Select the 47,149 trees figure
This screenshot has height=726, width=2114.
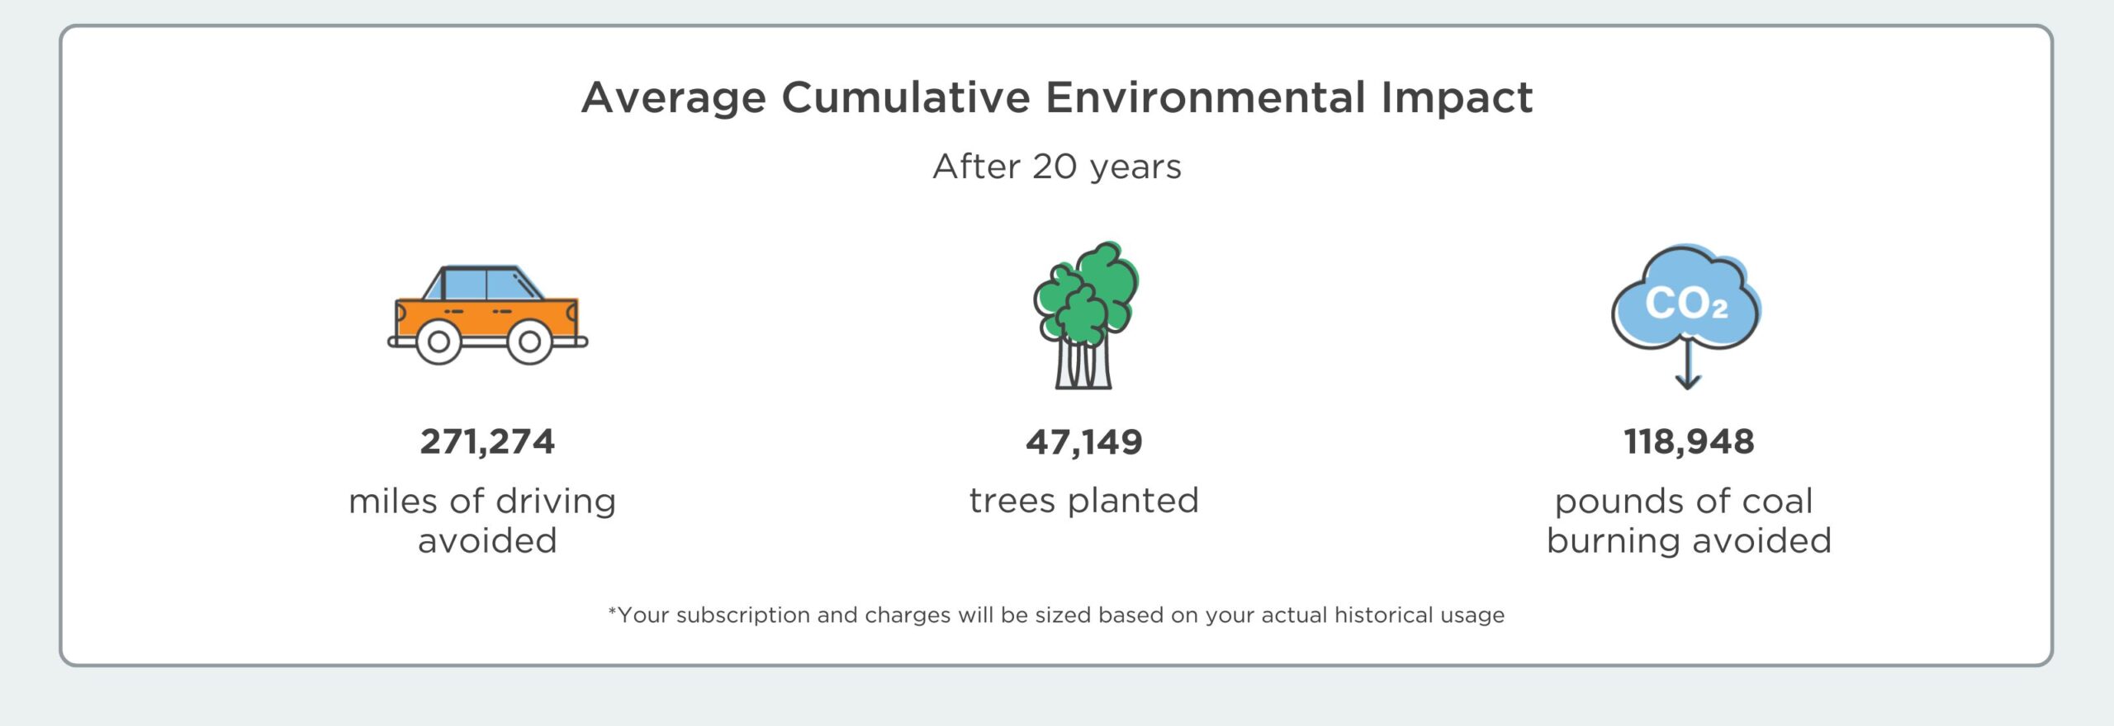click(1083, 442)
